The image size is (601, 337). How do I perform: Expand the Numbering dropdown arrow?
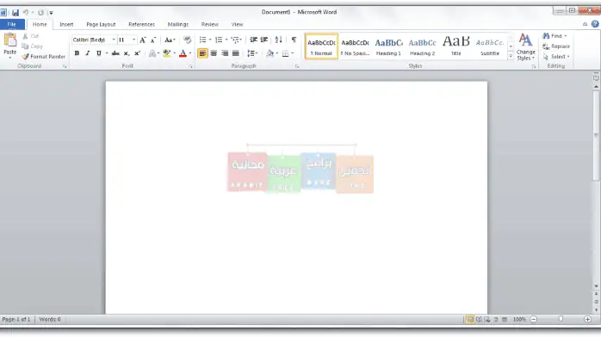[226, 40]
